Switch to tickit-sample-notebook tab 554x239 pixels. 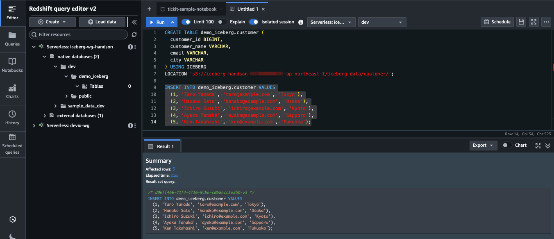[x=191, y=8]
